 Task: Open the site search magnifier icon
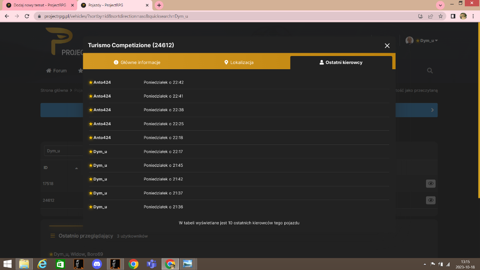pyautogui.click(x=430, y=71)
